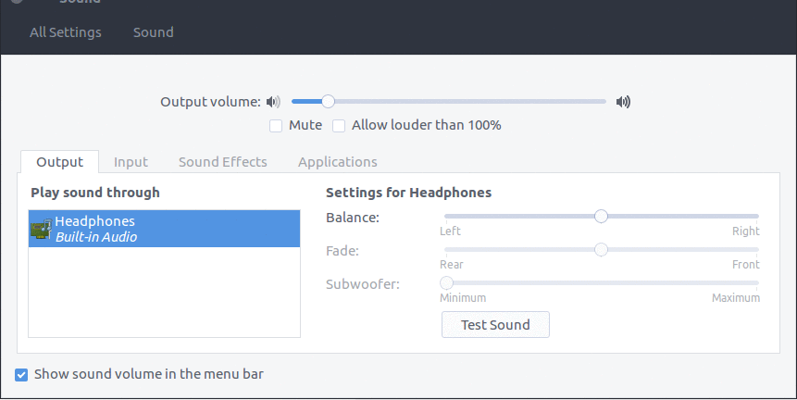
Task: Click the Subwoofer label
Action: 363,284
